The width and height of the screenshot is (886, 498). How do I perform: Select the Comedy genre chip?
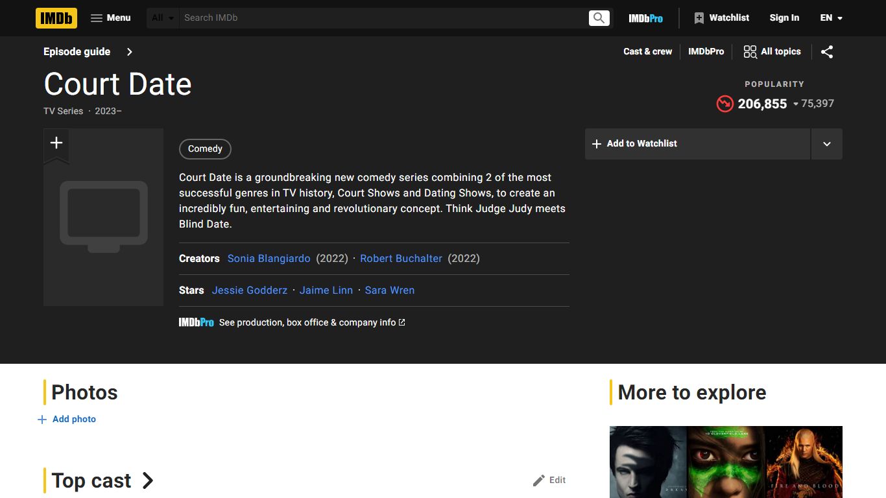[205, 149]
